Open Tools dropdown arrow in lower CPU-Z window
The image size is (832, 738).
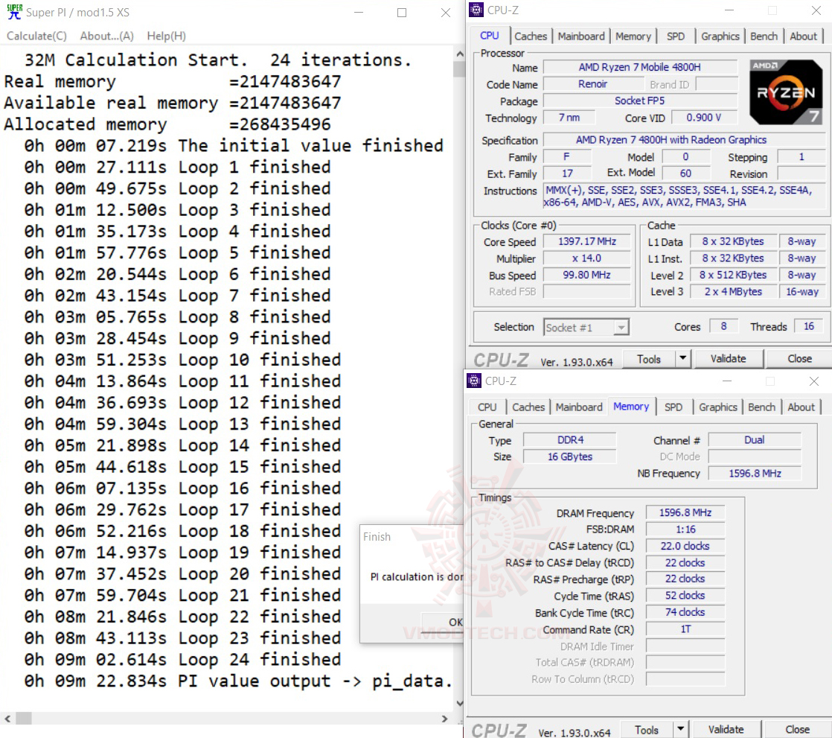pos(681,730)
